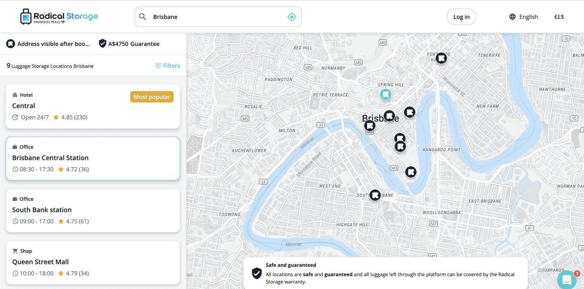Screen dimensions: 584x289
Task: Click the A$4750 Guarantee shield icon
Action: pos(102,44)
